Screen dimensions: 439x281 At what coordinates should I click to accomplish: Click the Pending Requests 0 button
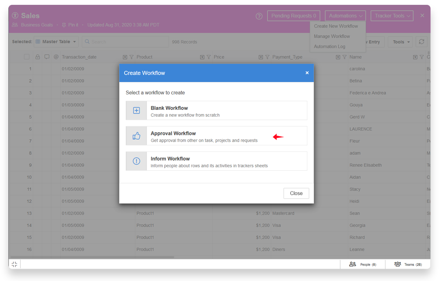294,16
